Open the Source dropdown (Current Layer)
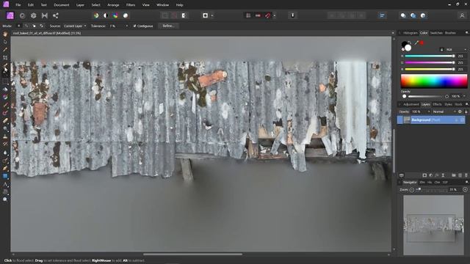This screenshot has width=470, height=264. [75, 26]
